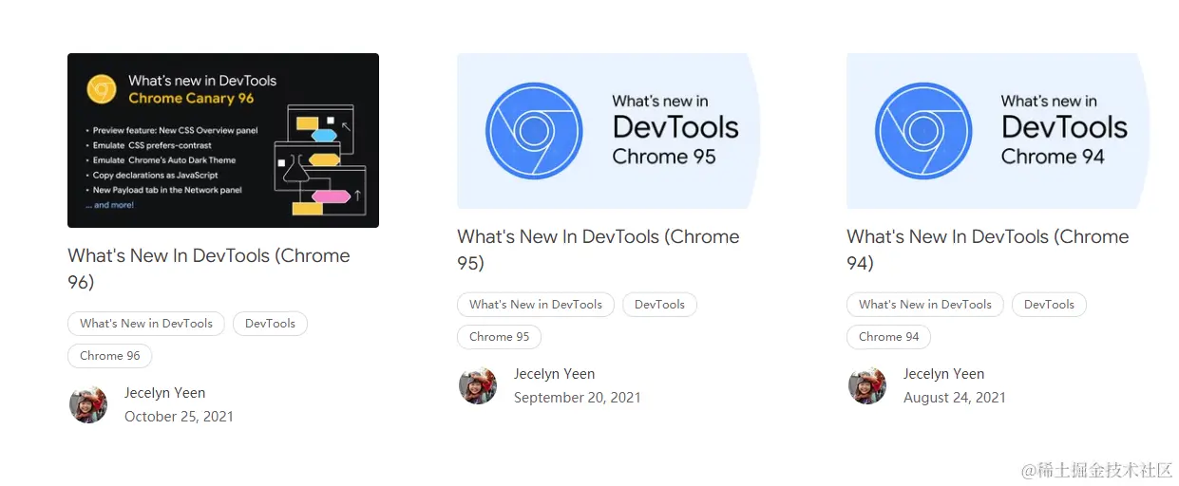Open the Chrome 96 DevTools banner thumbnail

pyautogui.click(x=223, y=140)
